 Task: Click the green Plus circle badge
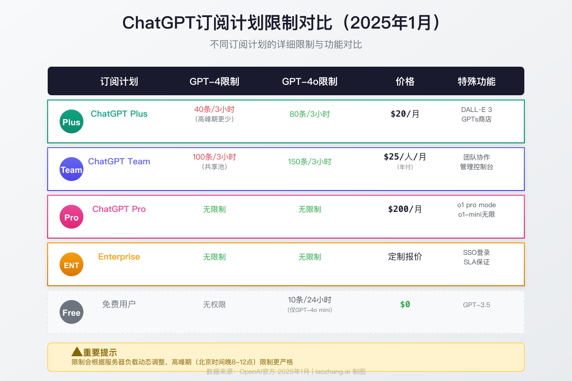(x=71, y=121)
